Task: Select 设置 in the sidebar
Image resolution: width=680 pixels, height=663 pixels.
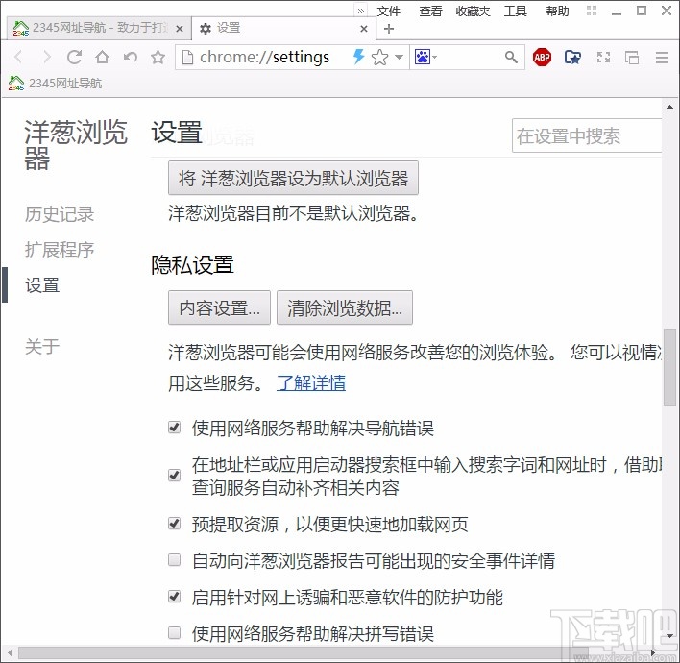Action: click(x=42, y=285)
